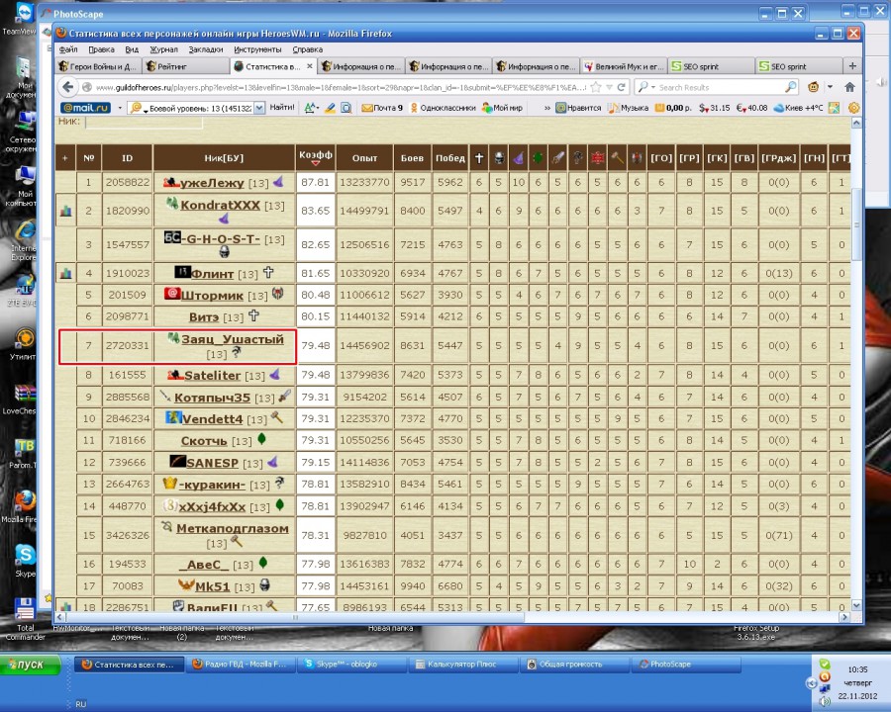Screen dimensions: 891x712
Task: Open Почта mail toolbar button
Action: [382, 108]
